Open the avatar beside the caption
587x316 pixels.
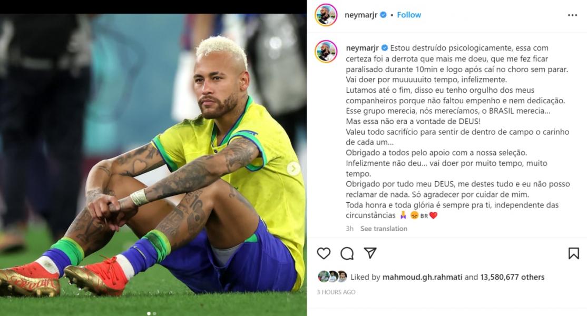point(326,51)
